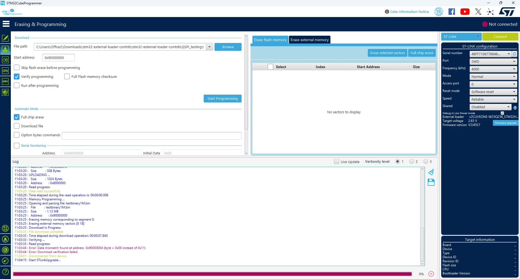Screen dimensions: 520x279
Task: Switch to Erase external memory tab
Action: [x=310, y=40]
